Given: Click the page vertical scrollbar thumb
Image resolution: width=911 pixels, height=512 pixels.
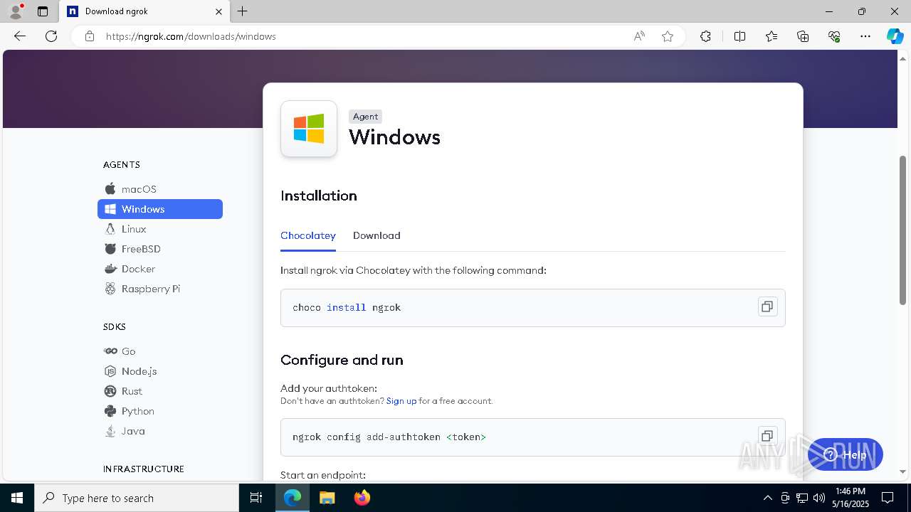Looking at the screenshot, I should tap(902, 230).
